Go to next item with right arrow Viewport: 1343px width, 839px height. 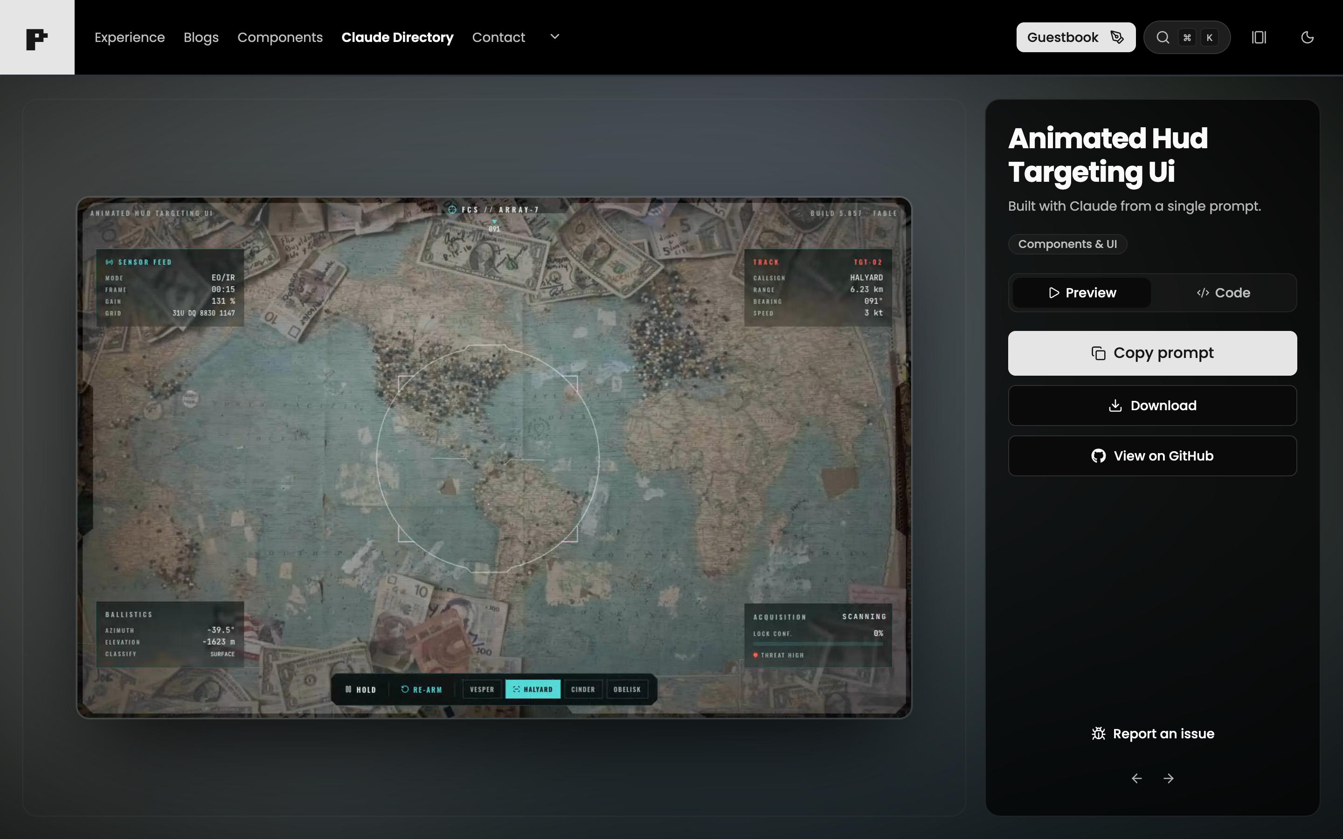[1168, 778]
